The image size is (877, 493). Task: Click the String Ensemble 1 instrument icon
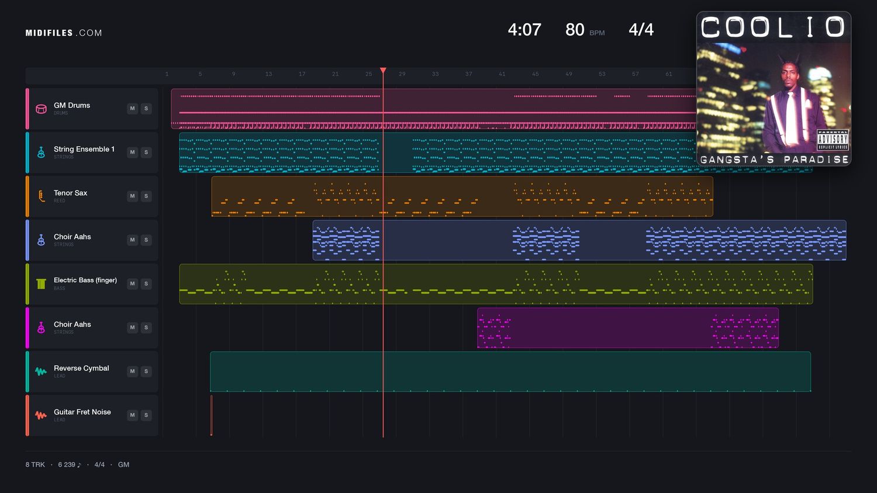tap(41, 152)
